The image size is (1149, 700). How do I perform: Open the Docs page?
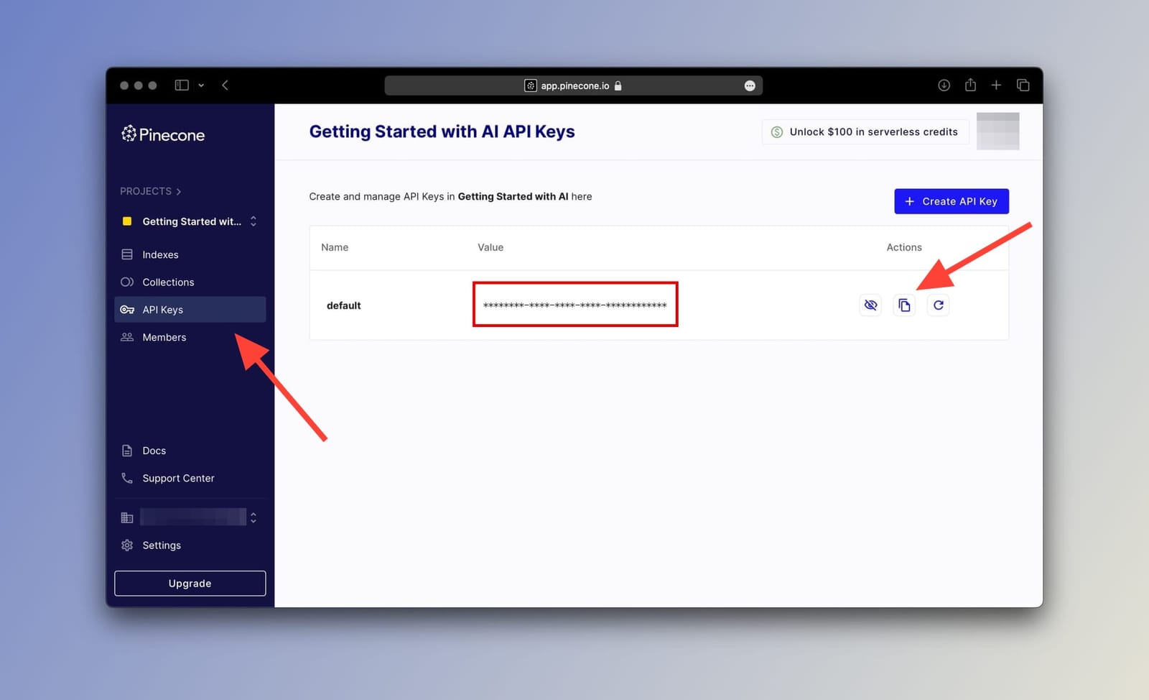point(153,451)
